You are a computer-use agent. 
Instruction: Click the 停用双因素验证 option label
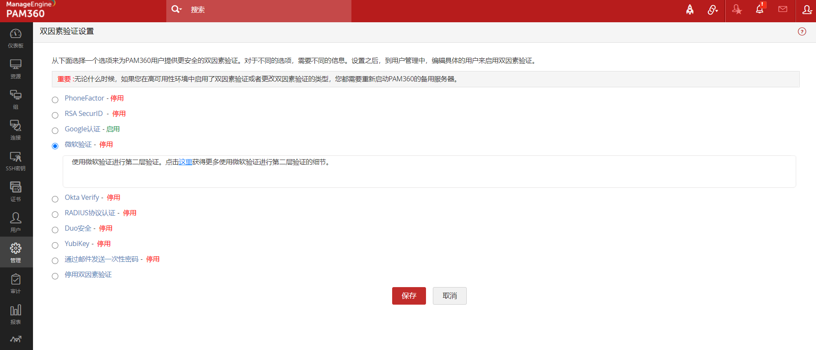88,275
